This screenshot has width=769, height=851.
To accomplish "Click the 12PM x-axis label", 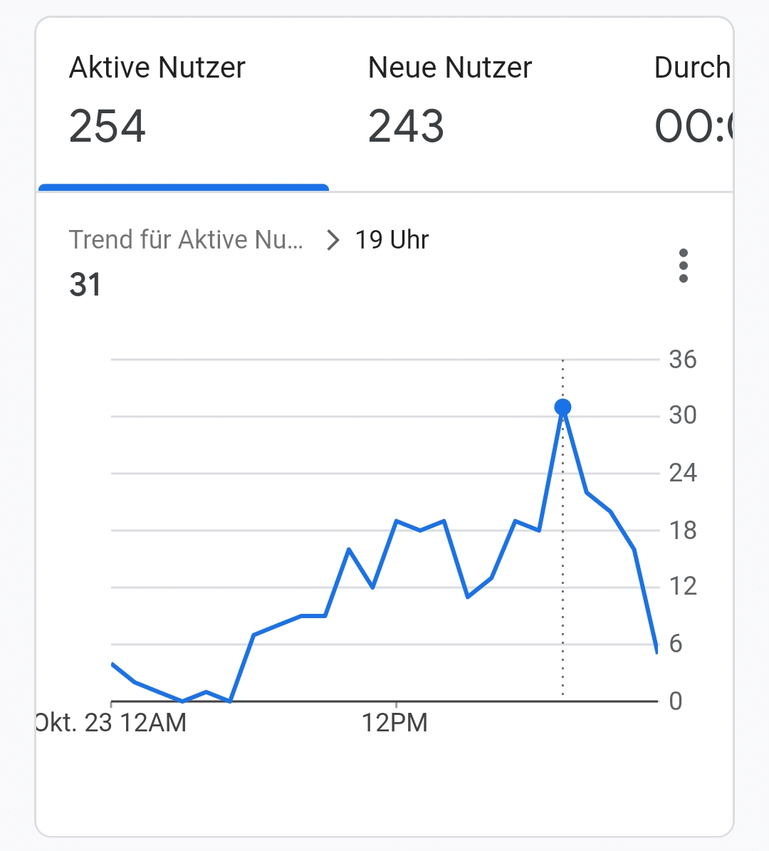I will pos(394,723).
